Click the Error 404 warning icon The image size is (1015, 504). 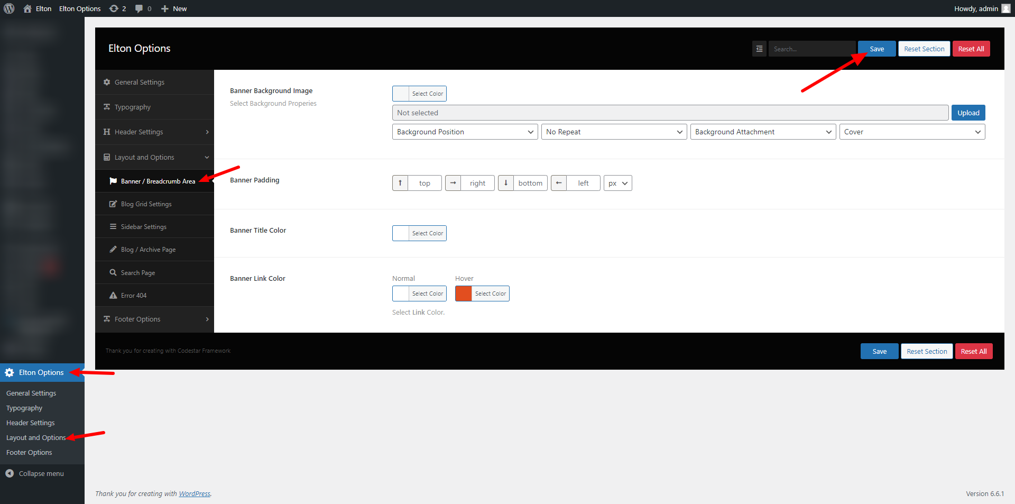click(x=113, y=295)
